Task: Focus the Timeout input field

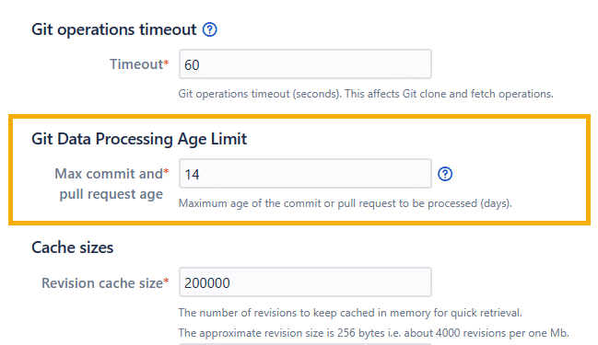Action: tap(305, 64)
